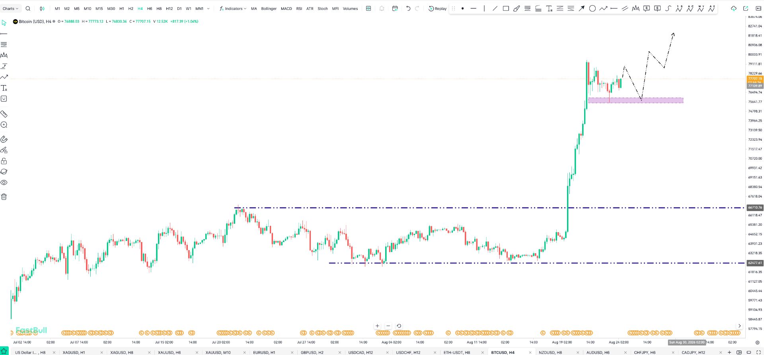Toggle drawings visibility eye icon

pos(4,182)
